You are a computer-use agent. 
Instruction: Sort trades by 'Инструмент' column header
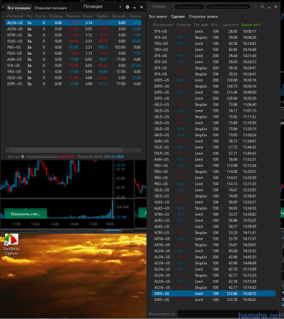(163, 25)
